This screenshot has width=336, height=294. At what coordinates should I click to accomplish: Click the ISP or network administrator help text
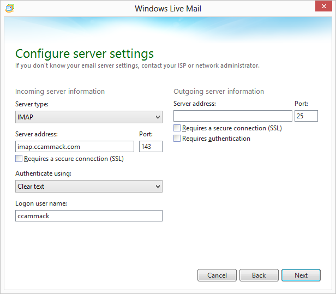coord(137,65)
